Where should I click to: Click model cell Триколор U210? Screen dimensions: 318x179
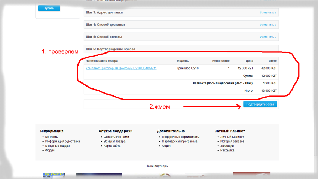click(187, 68)
